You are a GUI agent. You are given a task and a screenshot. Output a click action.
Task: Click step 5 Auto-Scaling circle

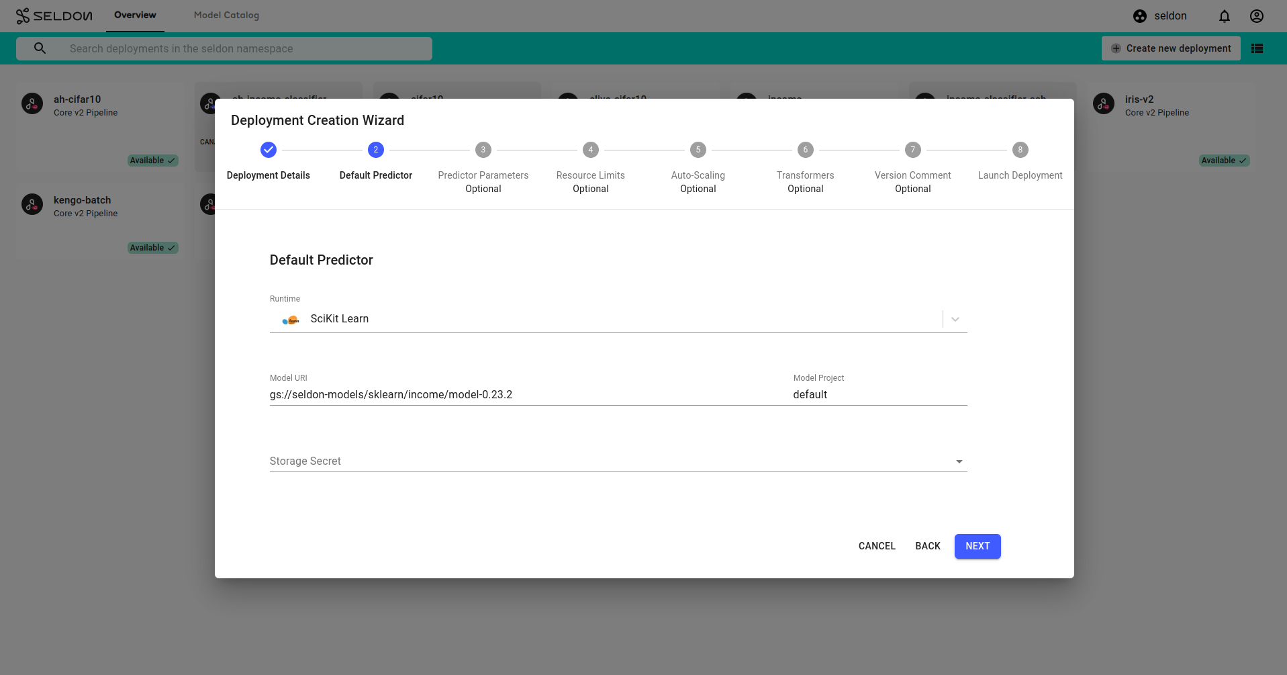(x=698, y=150)
